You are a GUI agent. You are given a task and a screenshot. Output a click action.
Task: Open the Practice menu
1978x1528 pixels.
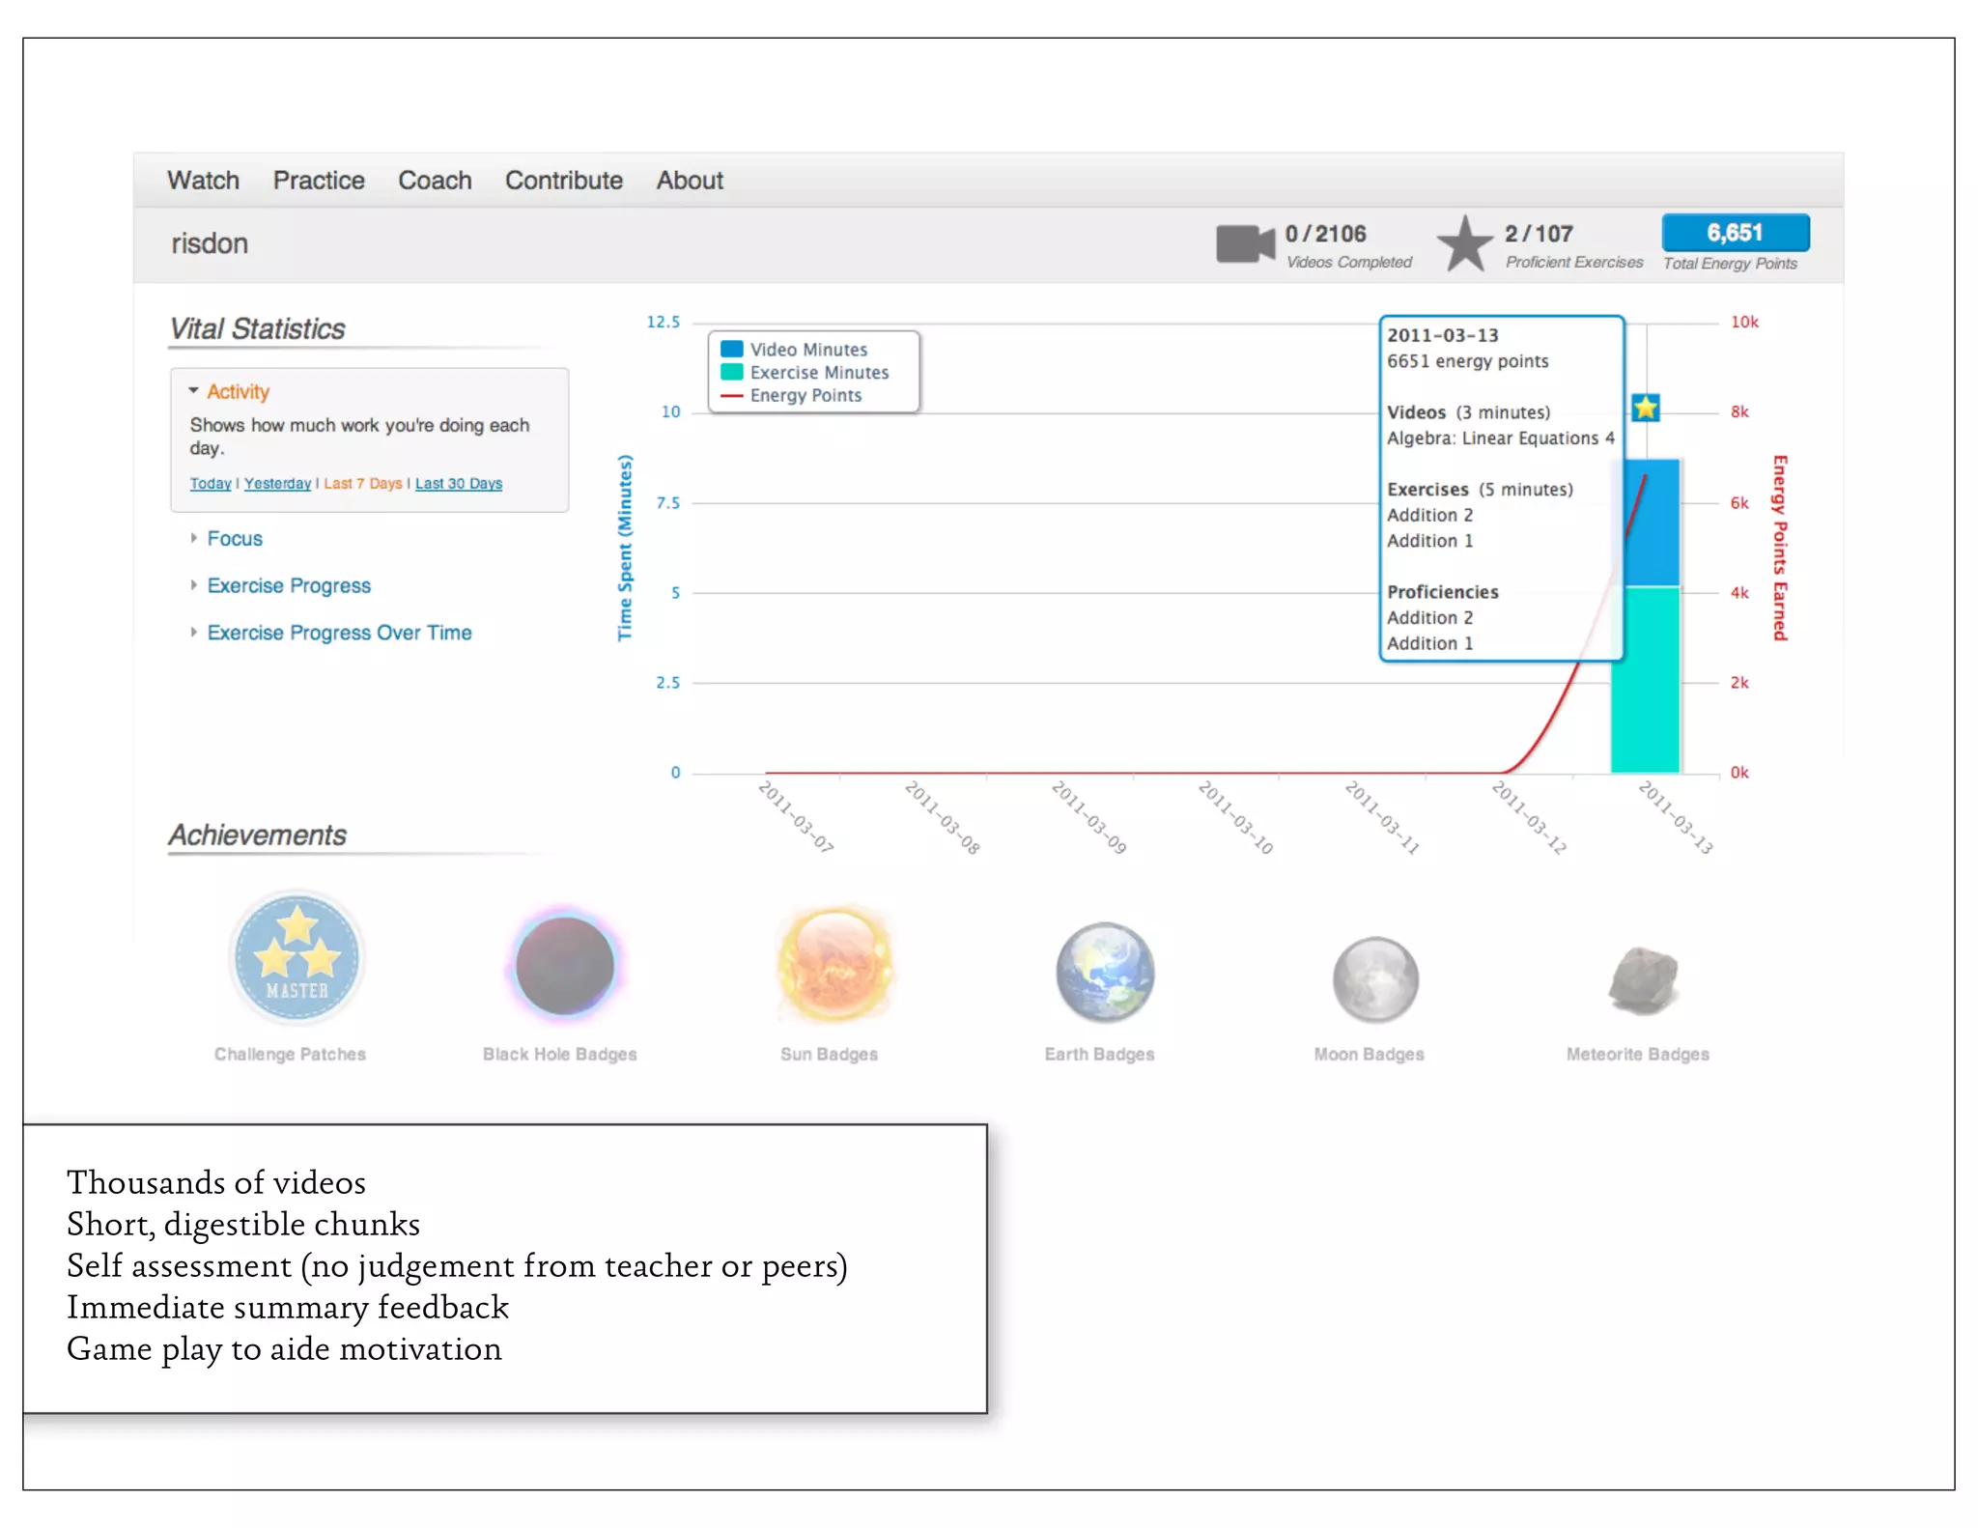coord(319,181)
